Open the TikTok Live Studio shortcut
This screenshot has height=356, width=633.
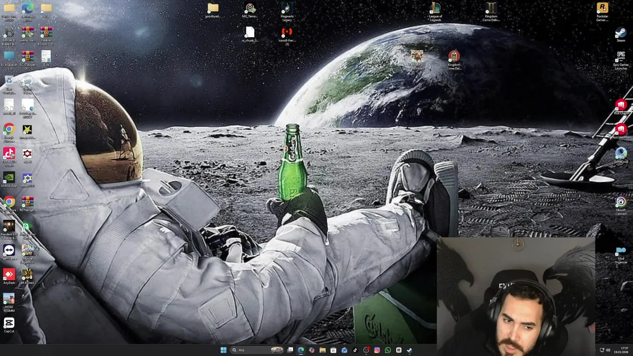(9, 158)
